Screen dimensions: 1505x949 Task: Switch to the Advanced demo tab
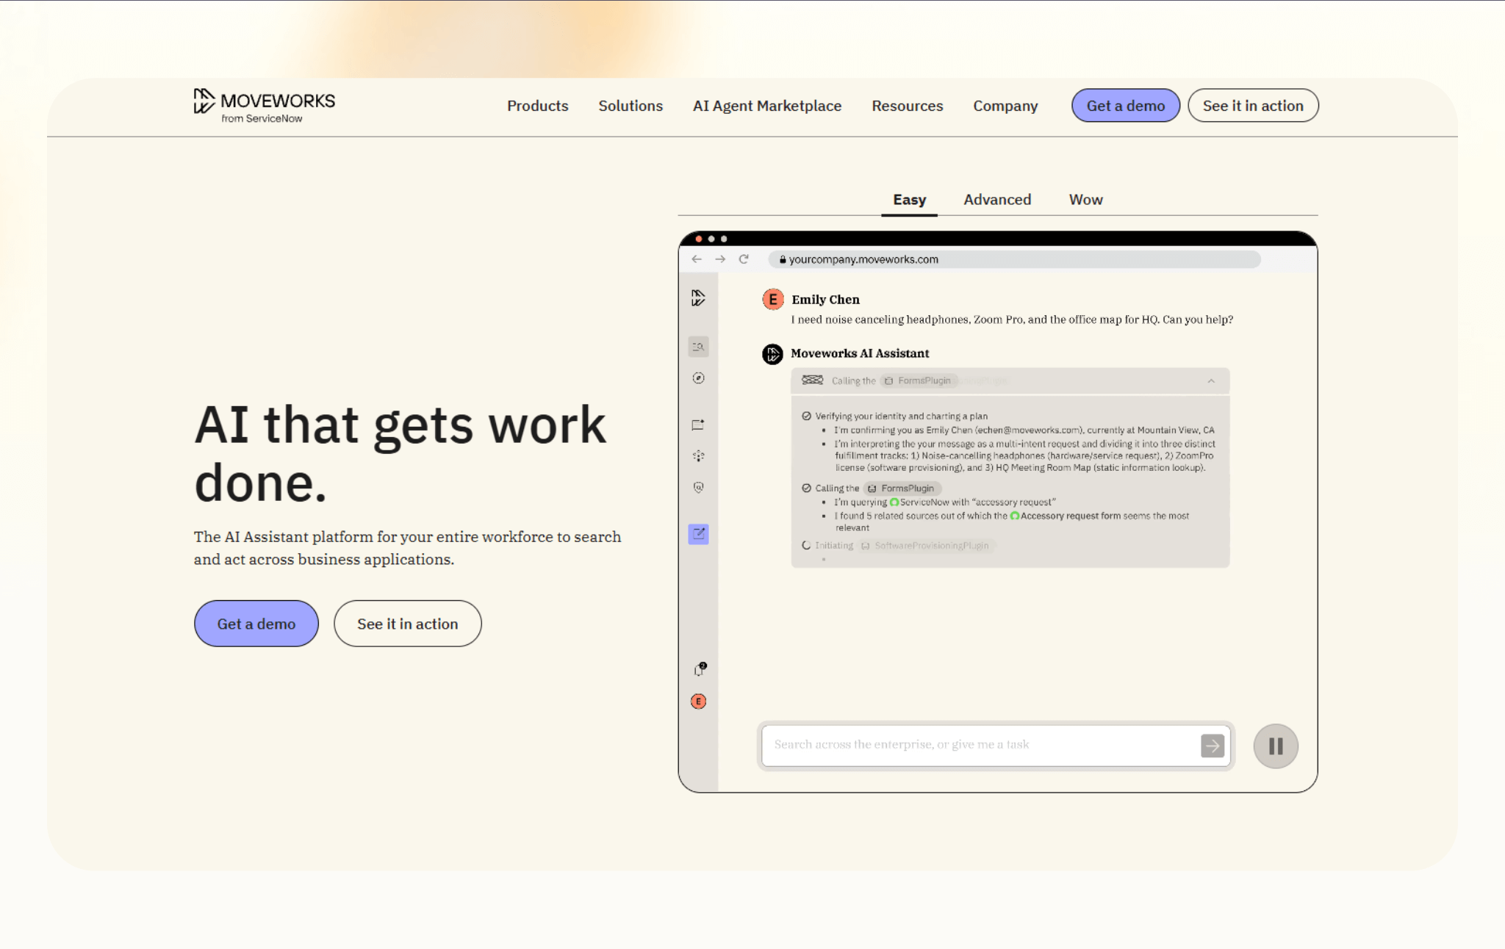997,200
